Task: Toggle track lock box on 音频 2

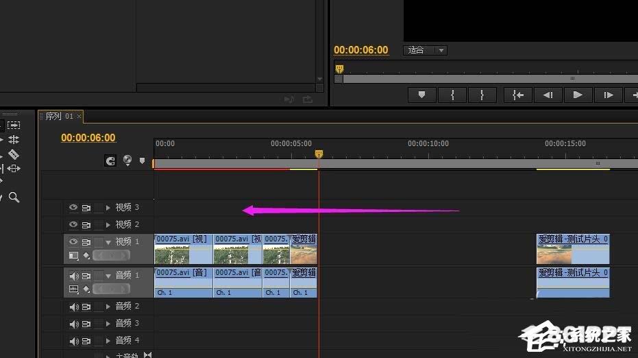Action: coord(99,307)
